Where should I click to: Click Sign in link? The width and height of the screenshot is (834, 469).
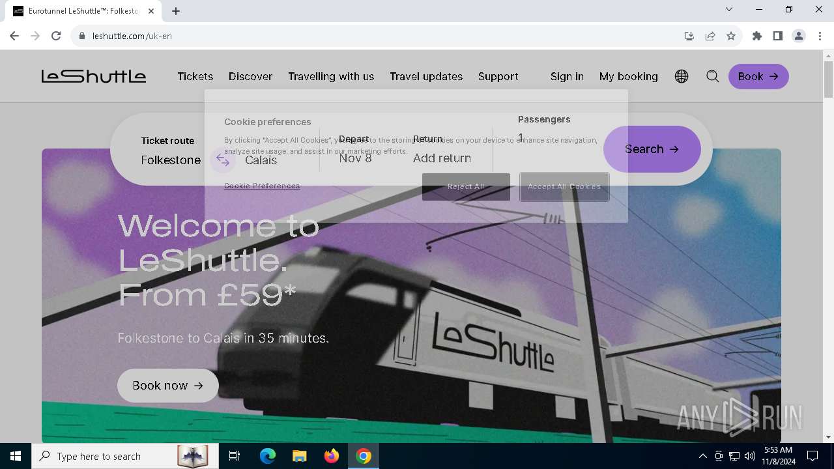click(567, 76)
